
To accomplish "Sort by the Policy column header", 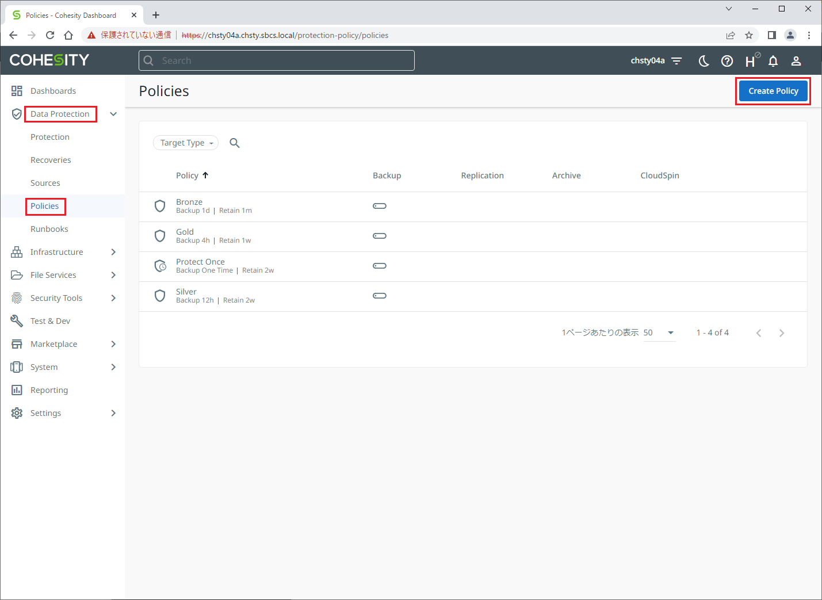I will pyautogui.click(x=192, y=175).
